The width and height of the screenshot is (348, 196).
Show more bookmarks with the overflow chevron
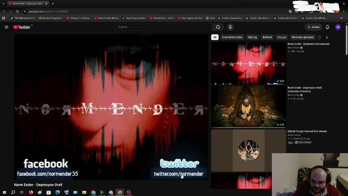tap(341, 18)
